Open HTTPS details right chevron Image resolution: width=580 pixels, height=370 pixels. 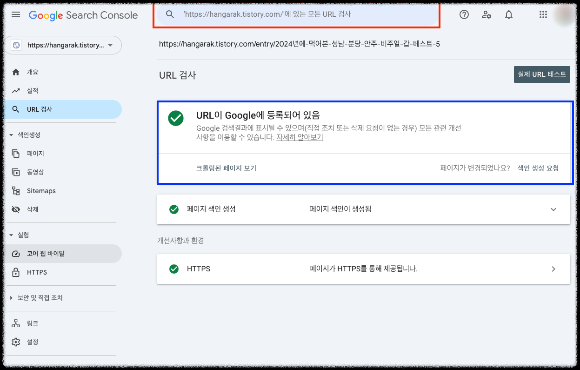coord(553,269)
